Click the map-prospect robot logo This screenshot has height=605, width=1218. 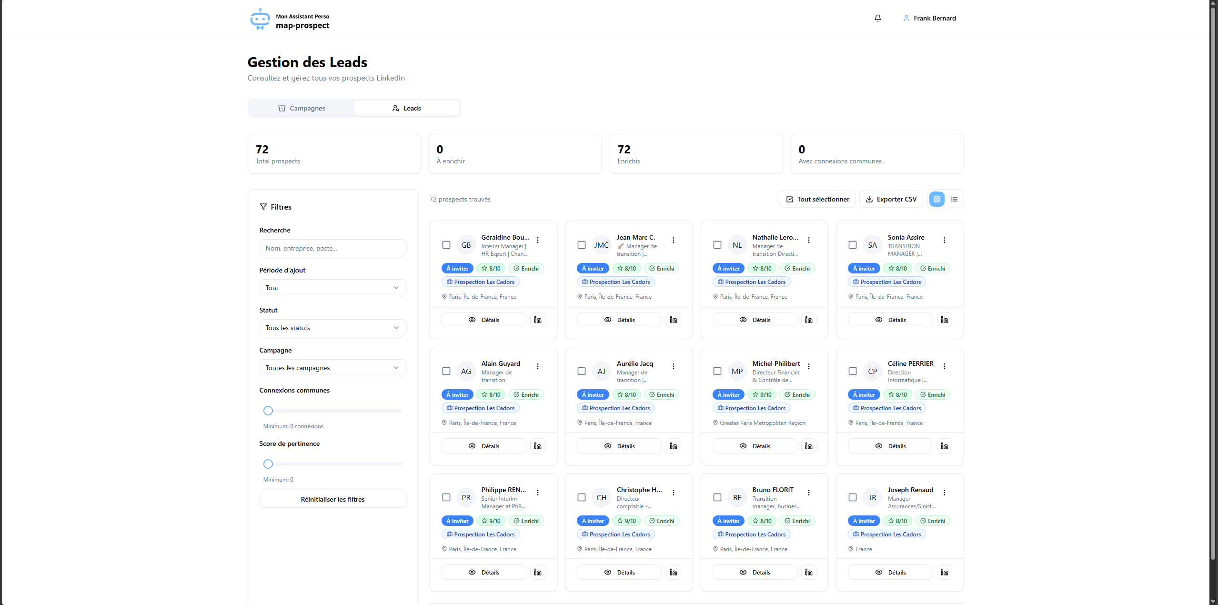pyautogui.click(x=260, y=19)
